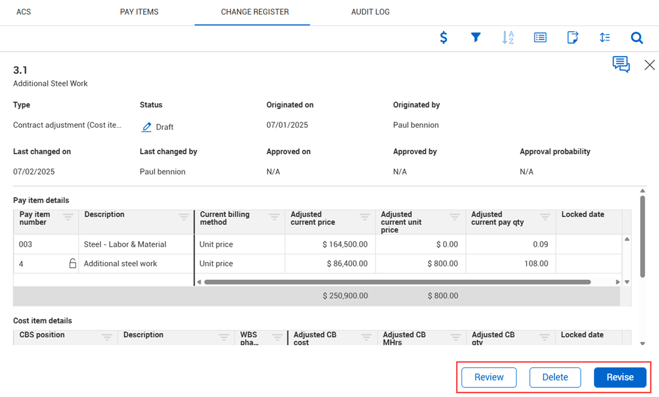This screenshot has width=659, height=397.
Task: Click the Draft status pencil icon
Action: point(147,127)
